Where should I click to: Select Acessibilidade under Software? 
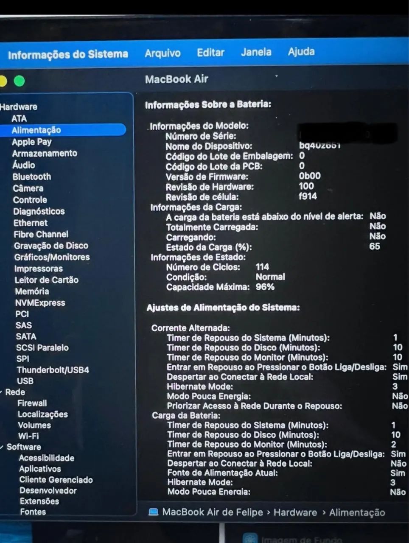[x=47, y=458]
